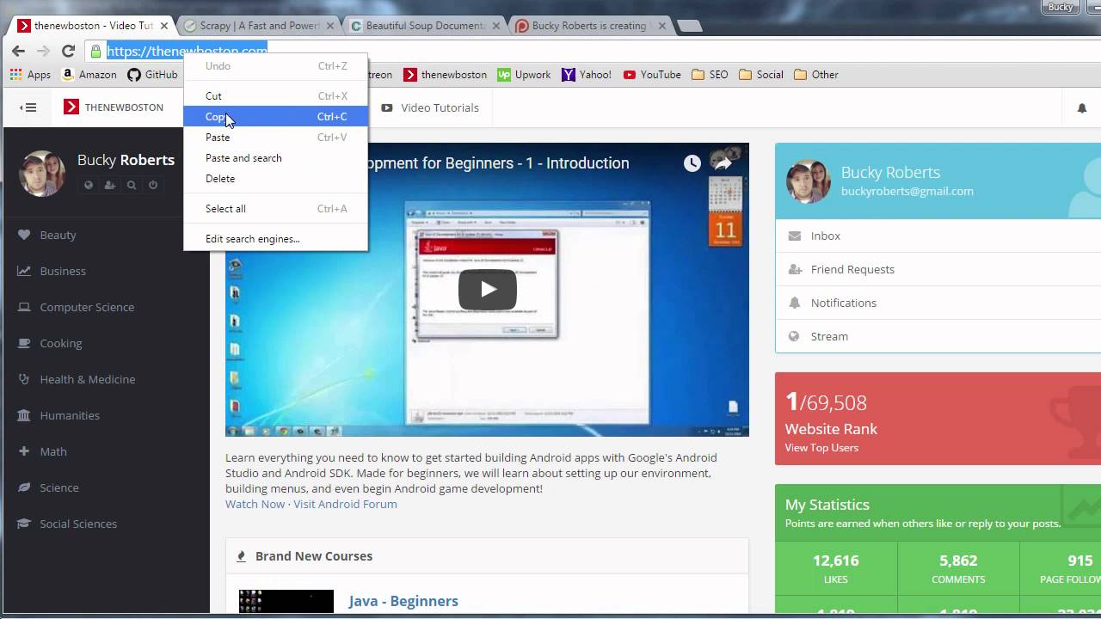
Task: Open the Java - Beginners course link
Action: pos(403,601)
